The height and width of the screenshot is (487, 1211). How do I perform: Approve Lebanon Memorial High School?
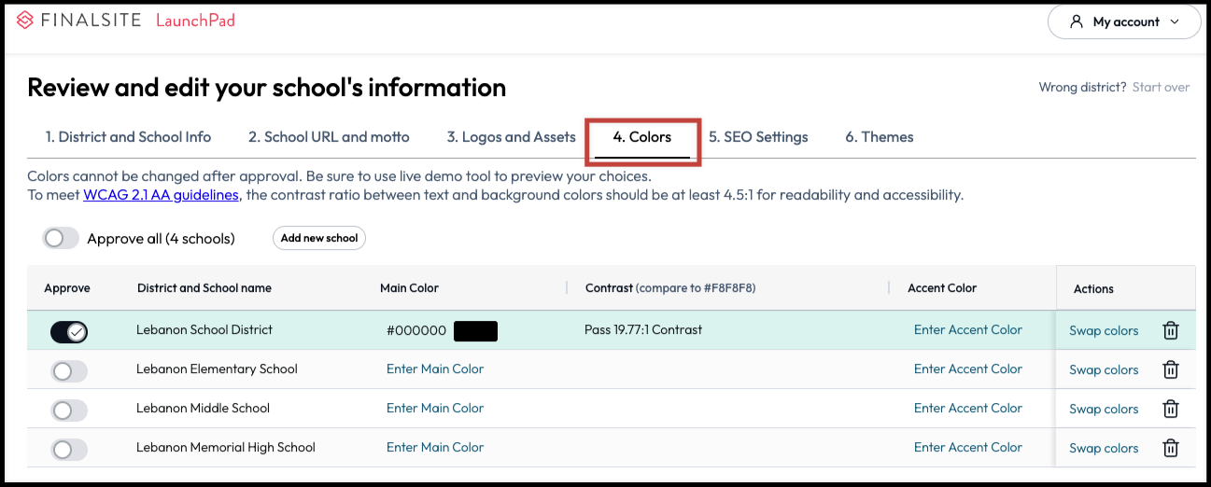click(69, 450)
